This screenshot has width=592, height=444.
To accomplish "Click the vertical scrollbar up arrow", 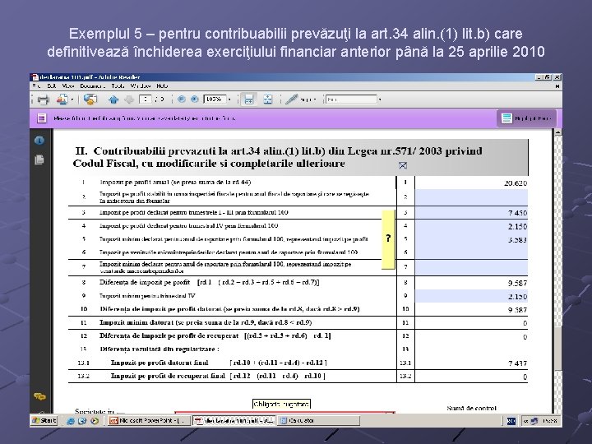I will [557, 132].
